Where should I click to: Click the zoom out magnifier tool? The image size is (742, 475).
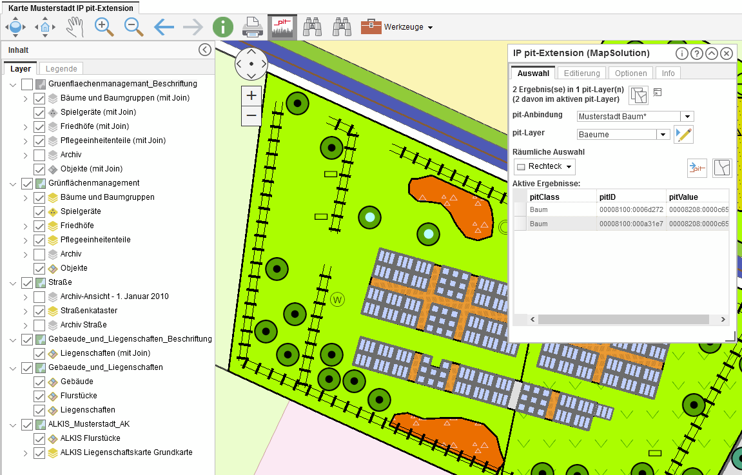[133, 27]
